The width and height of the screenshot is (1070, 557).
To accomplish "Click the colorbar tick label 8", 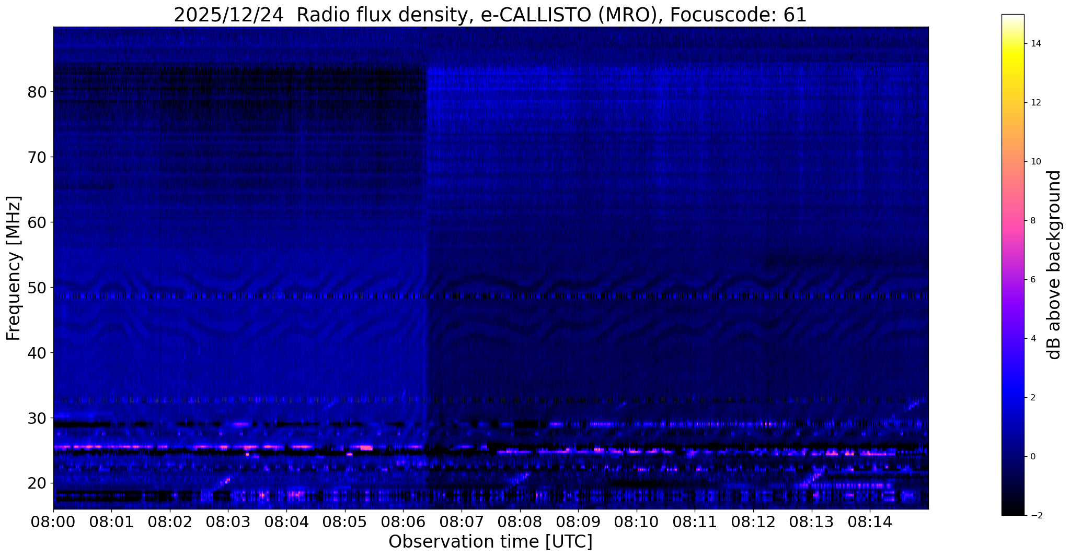I will [x=1032, y=221].
